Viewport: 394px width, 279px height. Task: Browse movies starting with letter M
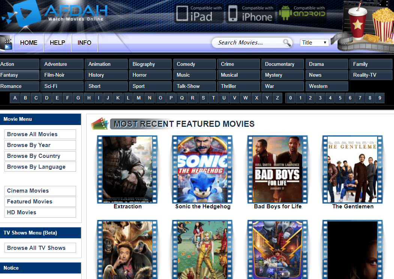click(x=139, y=98)
